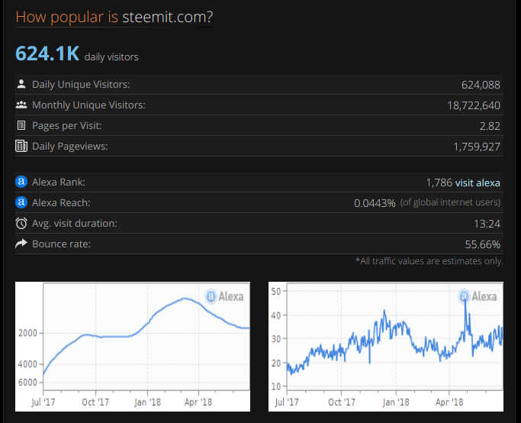Click the Alexa logo icon beside Alexa Rank
This screenshot has width=521, height=423.
coord(21,182)
